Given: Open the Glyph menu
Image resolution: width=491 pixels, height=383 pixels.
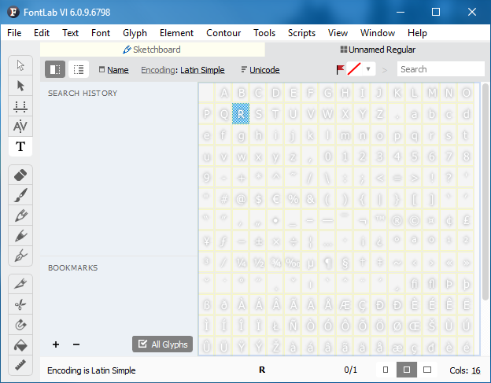Looking at the screenshot, I should point(135,33).
